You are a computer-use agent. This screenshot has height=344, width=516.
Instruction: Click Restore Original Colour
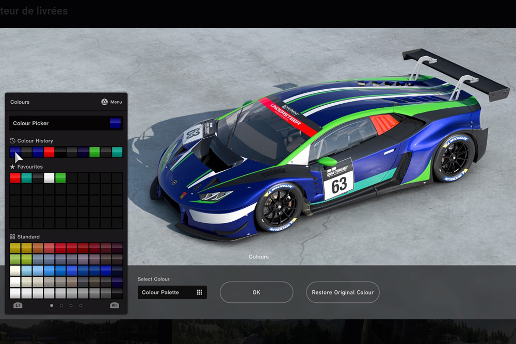(343, 292)
